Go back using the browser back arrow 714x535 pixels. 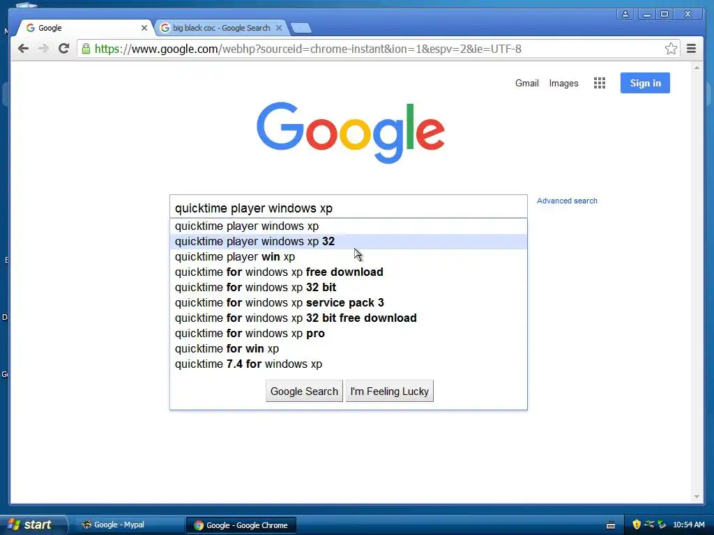coord(23,49)
